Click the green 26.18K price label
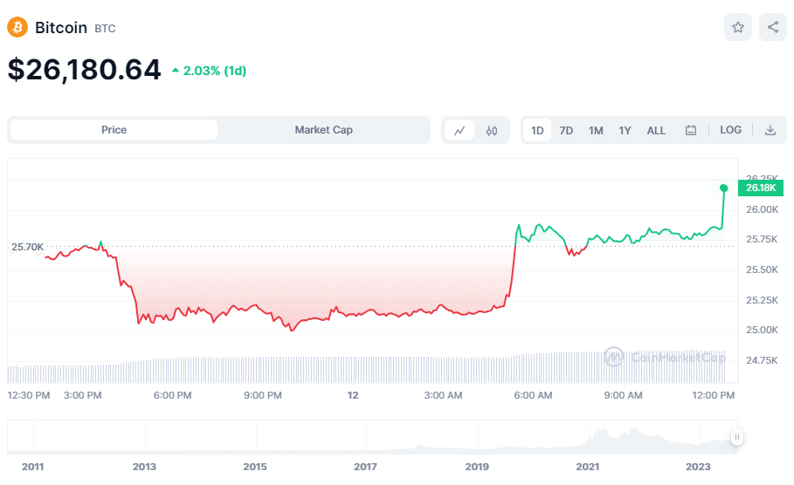This screenshot has height=485, width=794. tap(761, 188)
